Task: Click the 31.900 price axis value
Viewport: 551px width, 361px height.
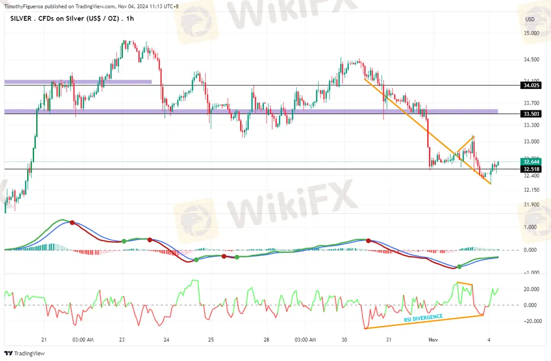Action: [x=531, y=204]
